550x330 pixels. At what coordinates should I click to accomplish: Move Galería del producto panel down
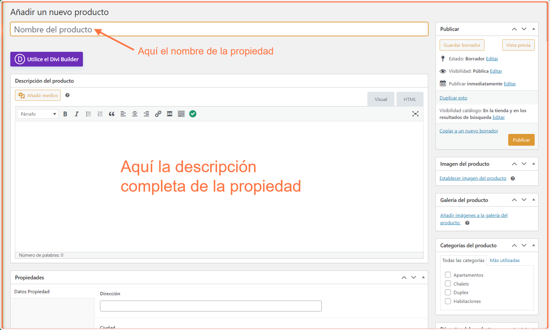[x=524, y=200]
